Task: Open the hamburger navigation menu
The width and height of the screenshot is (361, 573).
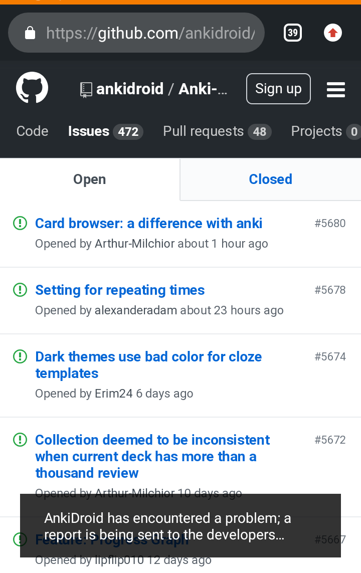Action: [x=336, y=90]
